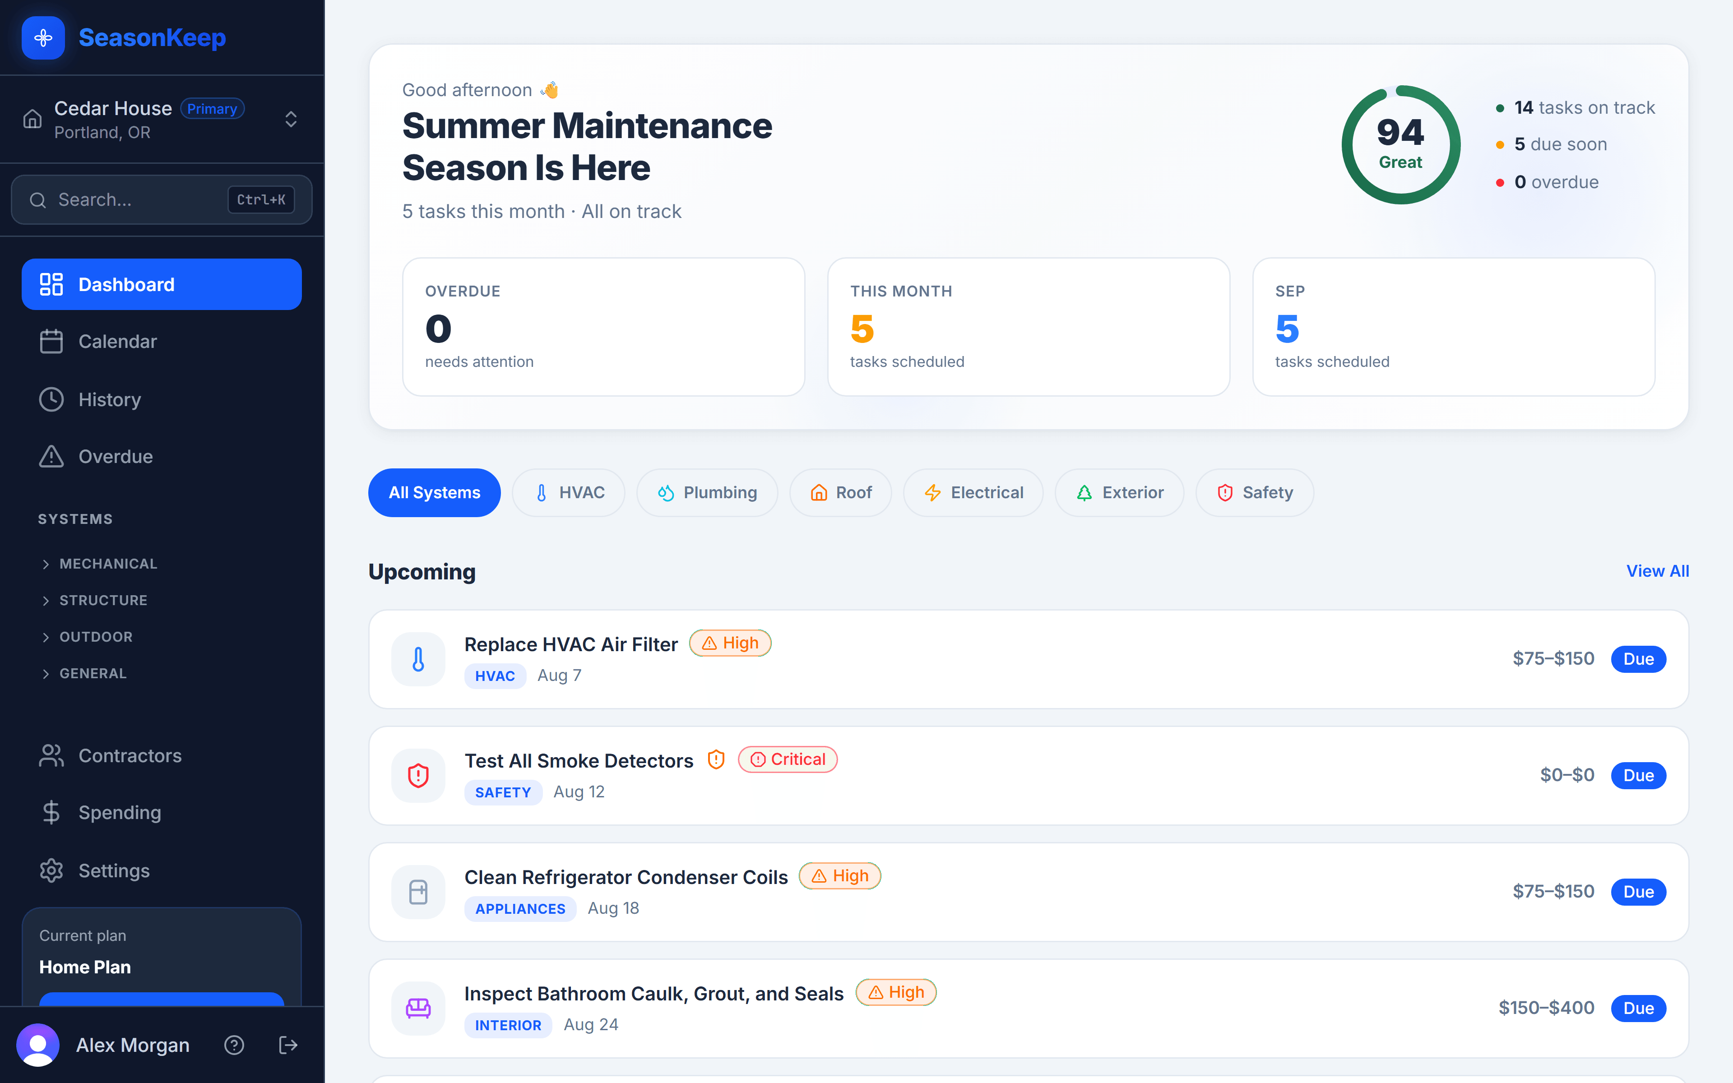Click Due button for Refrigerator Condenser Coils

pyautogui.click(x=1639, y=892)
